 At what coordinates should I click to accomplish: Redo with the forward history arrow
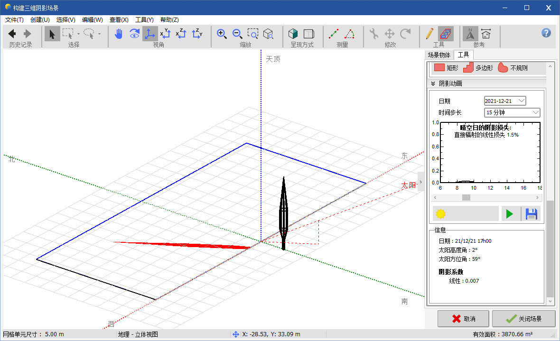(x=27, y=34)
